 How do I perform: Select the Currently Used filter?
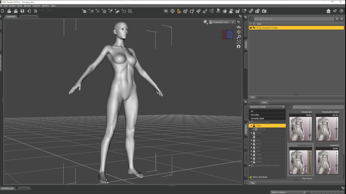257,118
